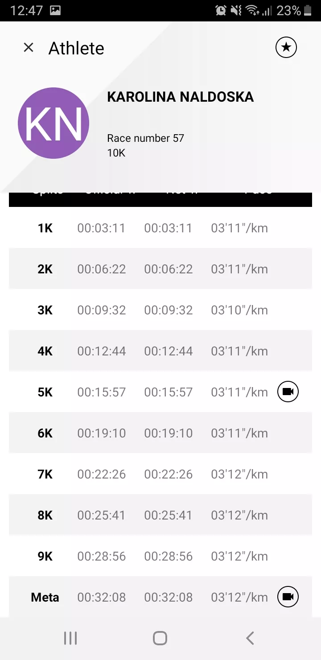Tap the Wi-Fi icon in status bar
Screen dimensions: 321x660
[252, 10]
